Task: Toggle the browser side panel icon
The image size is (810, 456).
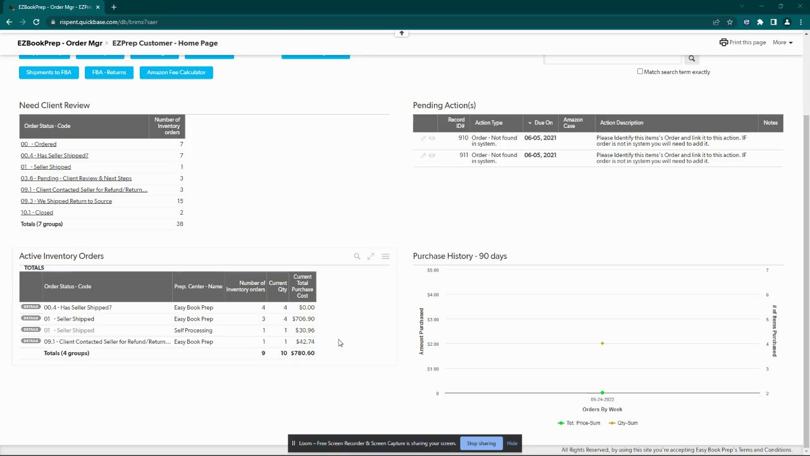Action: click(773, 22)
